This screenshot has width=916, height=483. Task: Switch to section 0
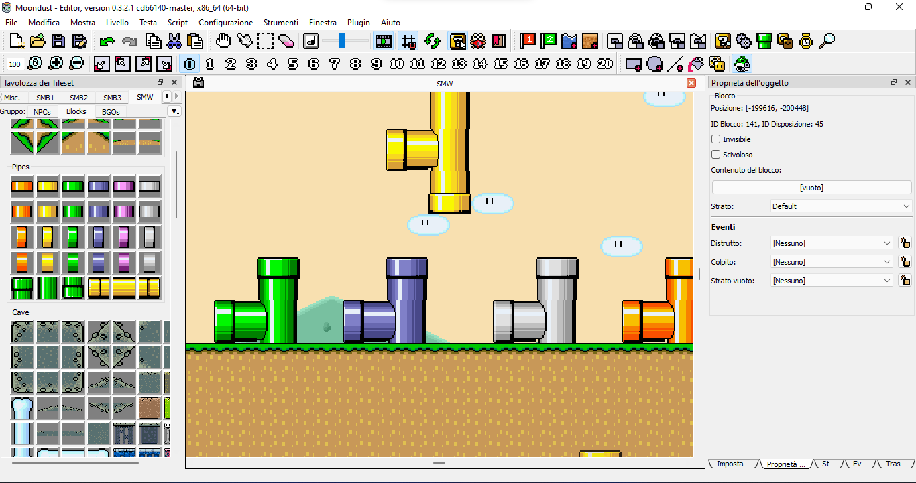coord(190,64)
